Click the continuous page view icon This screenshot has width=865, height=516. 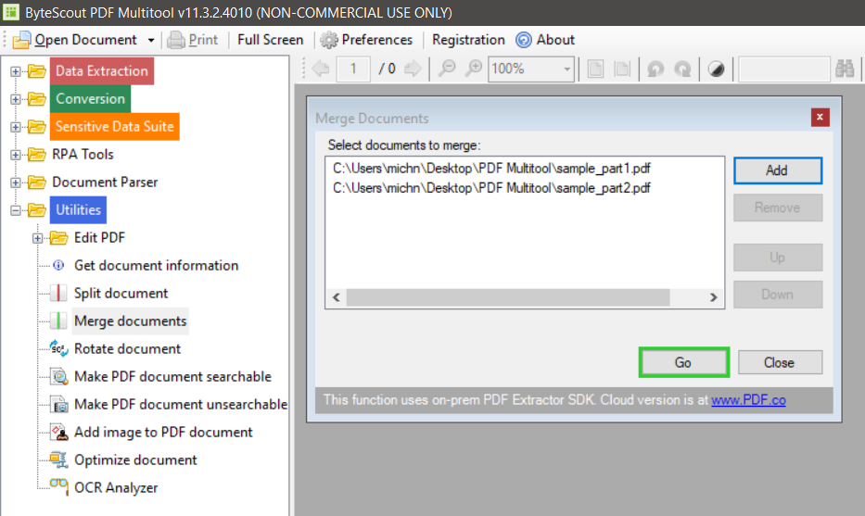(x=622, y=69)
